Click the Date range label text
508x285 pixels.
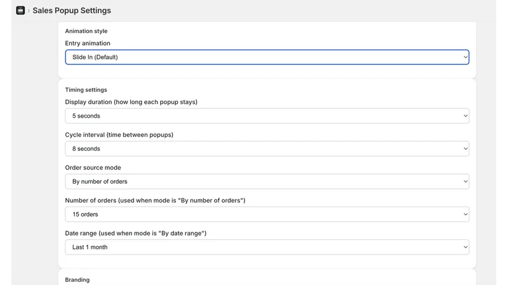click(x=135, y=233)
